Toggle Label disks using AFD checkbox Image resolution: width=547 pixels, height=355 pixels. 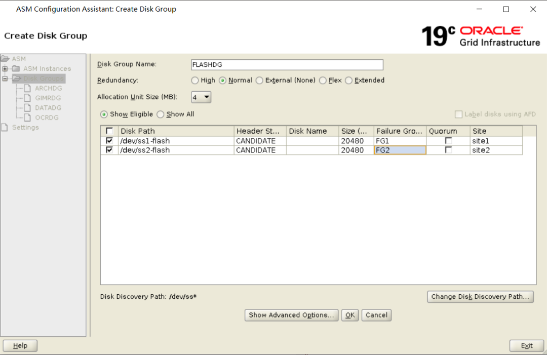click(458, 114)
